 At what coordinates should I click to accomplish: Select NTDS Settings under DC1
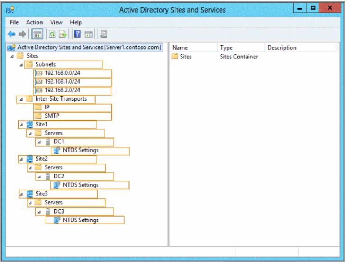coord(80,150)
